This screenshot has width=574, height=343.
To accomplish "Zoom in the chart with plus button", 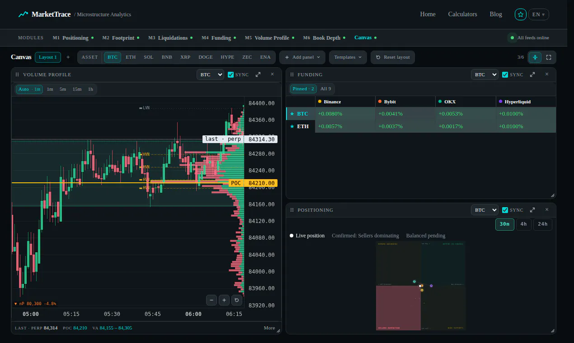I will (x=224, y=300).
